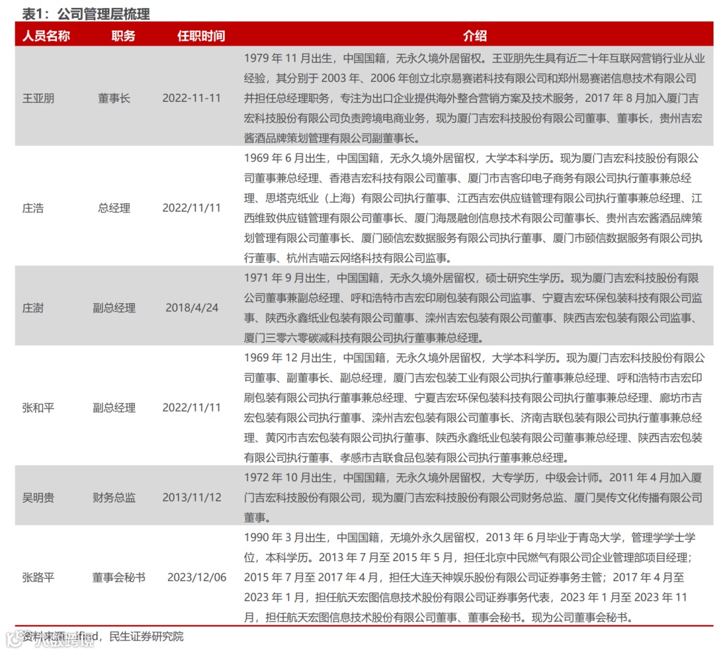Click the 介绍 column header
Viewport: 725px width, 653px height.
475,36
